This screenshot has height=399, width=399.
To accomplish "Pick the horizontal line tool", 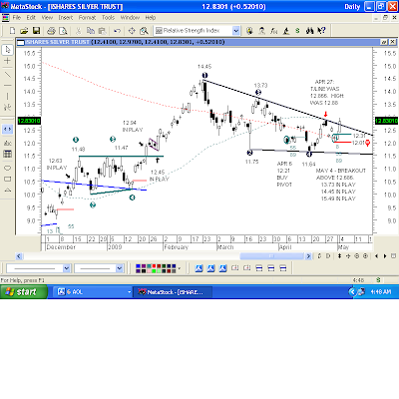I will 7,86.
